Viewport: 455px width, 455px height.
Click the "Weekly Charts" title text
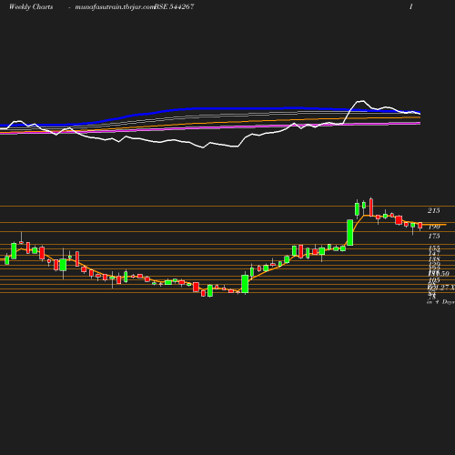pos(31,7)
